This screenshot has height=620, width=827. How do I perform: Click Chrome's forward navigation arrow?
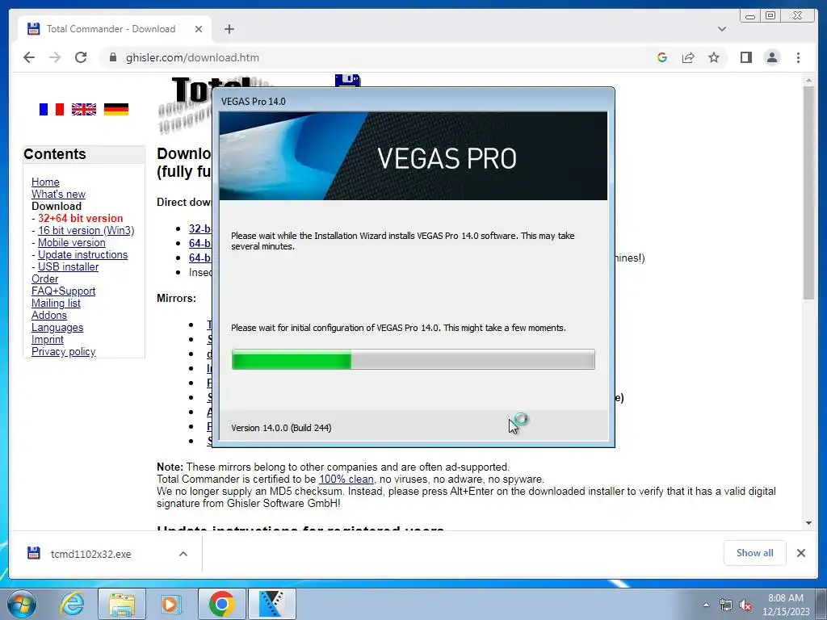coord(55,57)
